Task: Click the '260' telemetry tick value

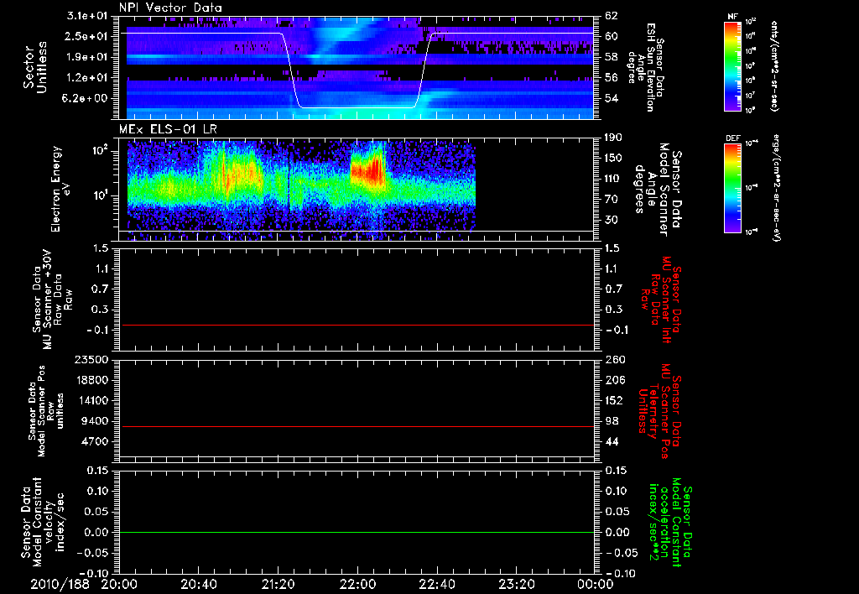Action: [x=615, y=360]
